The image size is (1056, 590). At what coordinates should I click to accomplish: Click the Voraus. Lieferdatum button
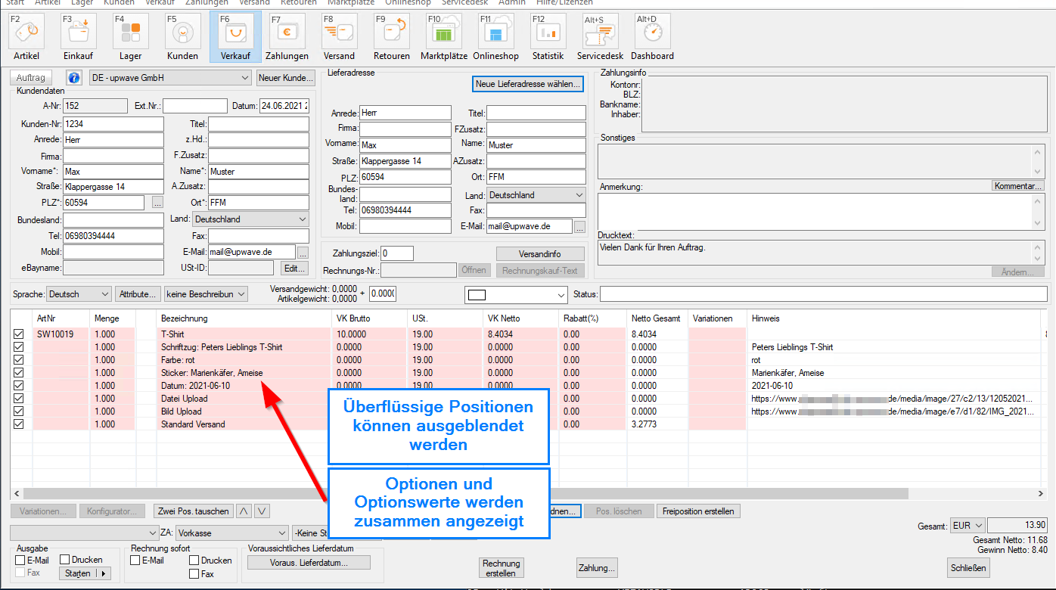click(x=309, y=563)
